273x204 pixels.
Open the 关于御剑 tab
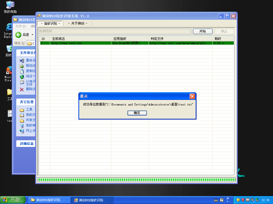click(x=78, y=23)
